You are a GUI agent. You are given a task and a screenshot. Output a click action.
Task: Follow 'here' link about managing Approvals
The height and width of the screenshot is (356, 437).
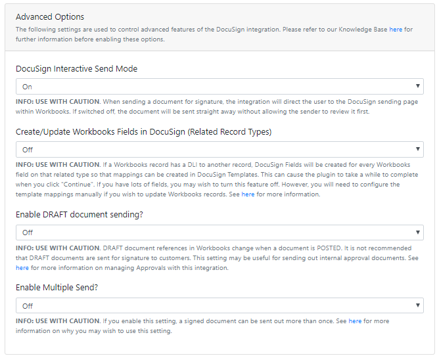(x=22, y=268)
